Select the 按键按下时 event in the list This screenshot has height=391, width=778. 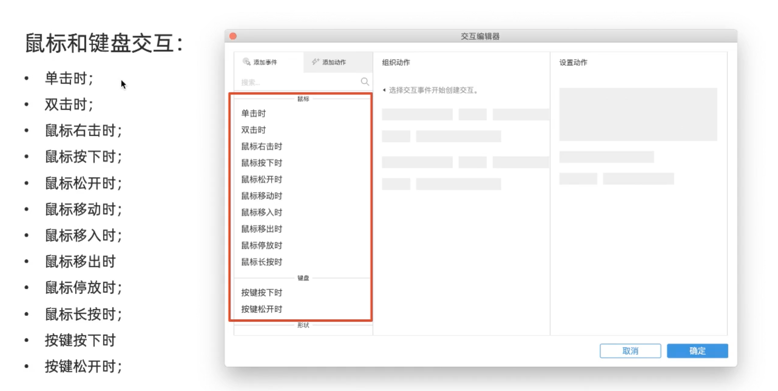pyautogui.click(x=303, y=293)
